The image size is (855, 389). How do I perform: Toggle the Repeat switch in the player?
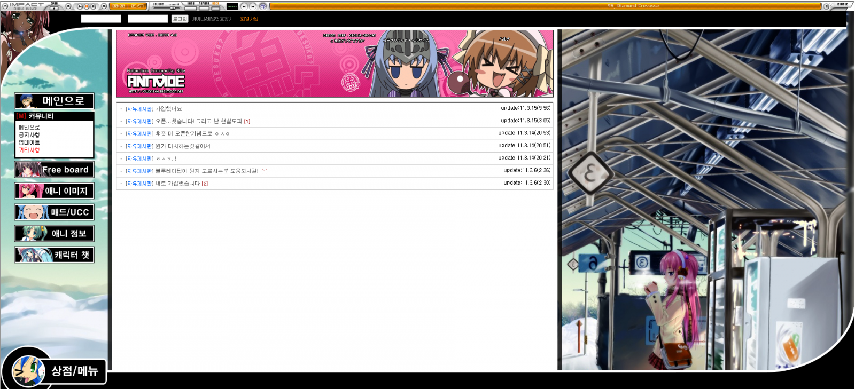(204, 8)
